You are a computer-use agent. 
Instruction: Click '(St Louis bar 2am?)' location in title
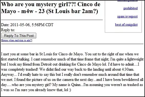coord(72,11)
